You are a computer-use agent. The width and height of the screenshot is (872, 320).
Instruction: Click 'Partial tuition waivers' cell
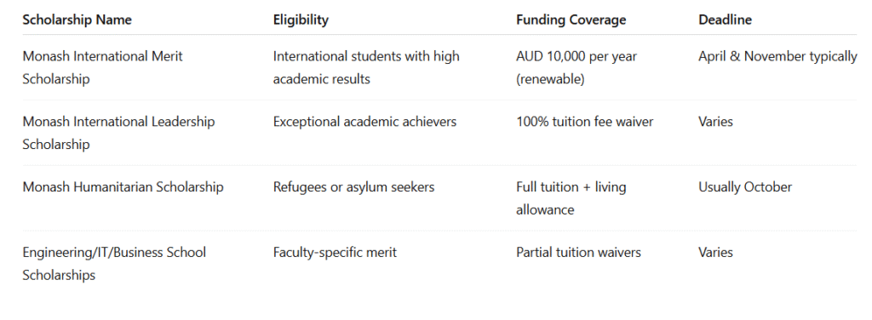point(578,253)
